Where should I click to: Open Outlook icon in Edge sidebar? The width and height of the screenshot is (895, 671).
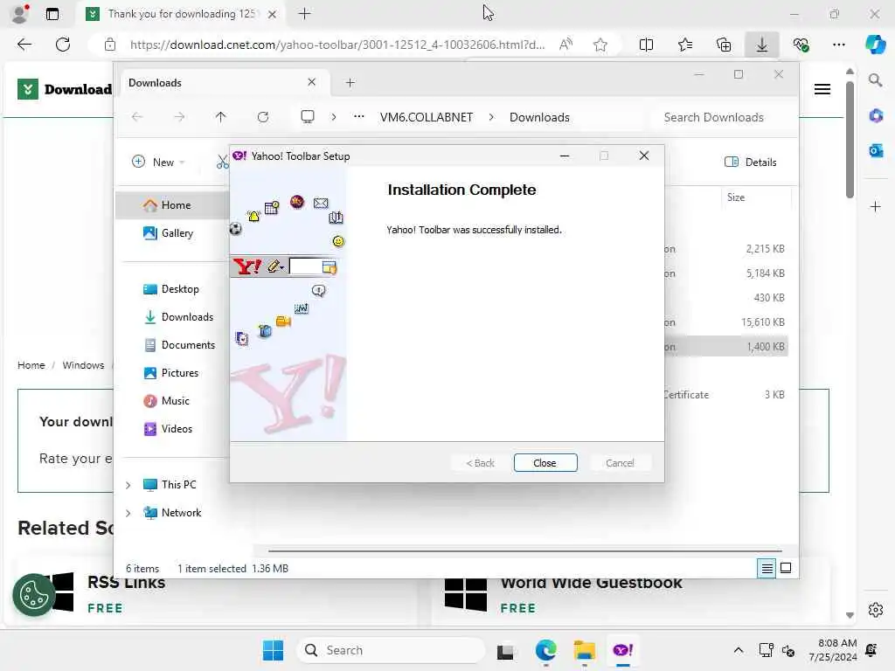[875, 150]
